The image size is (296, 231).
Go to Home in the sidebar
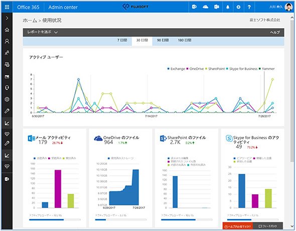pyautogui.click(x=7, y=30)
